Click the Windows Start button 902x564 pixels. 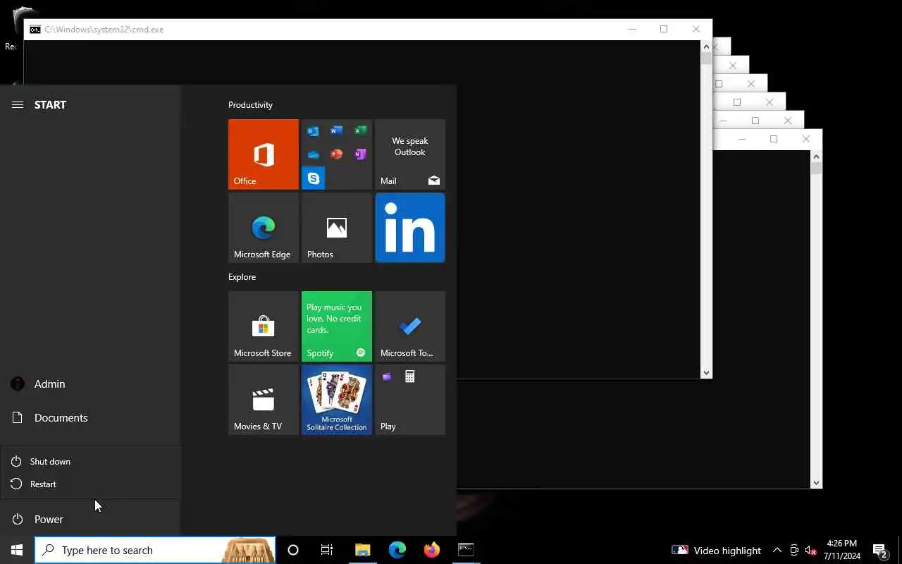point(17,550)
